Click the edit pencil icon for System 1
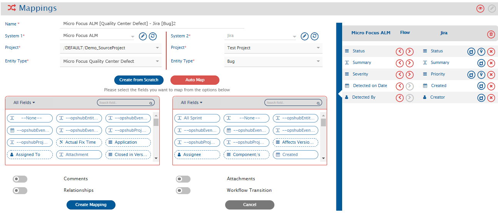The width and height of the screenshot is (498, 213). [143, 36]
